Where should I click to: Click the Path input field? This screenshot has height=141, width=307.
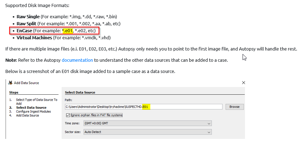(144, 107)
